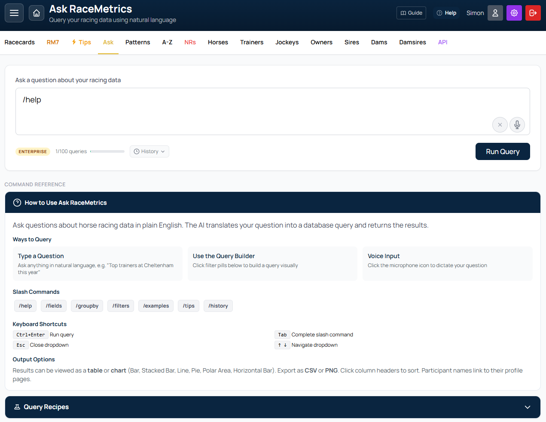This screenshot has height=422, width=546.
Task: Open the History dropdown
Action: 149,151
